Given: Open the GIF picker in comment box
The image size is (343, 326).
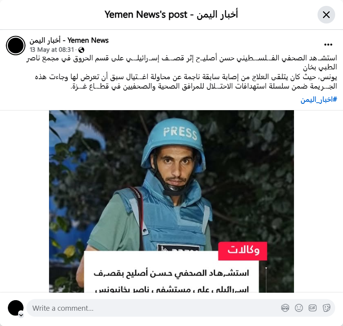Looking at the screenshot, I should (312, 308).
